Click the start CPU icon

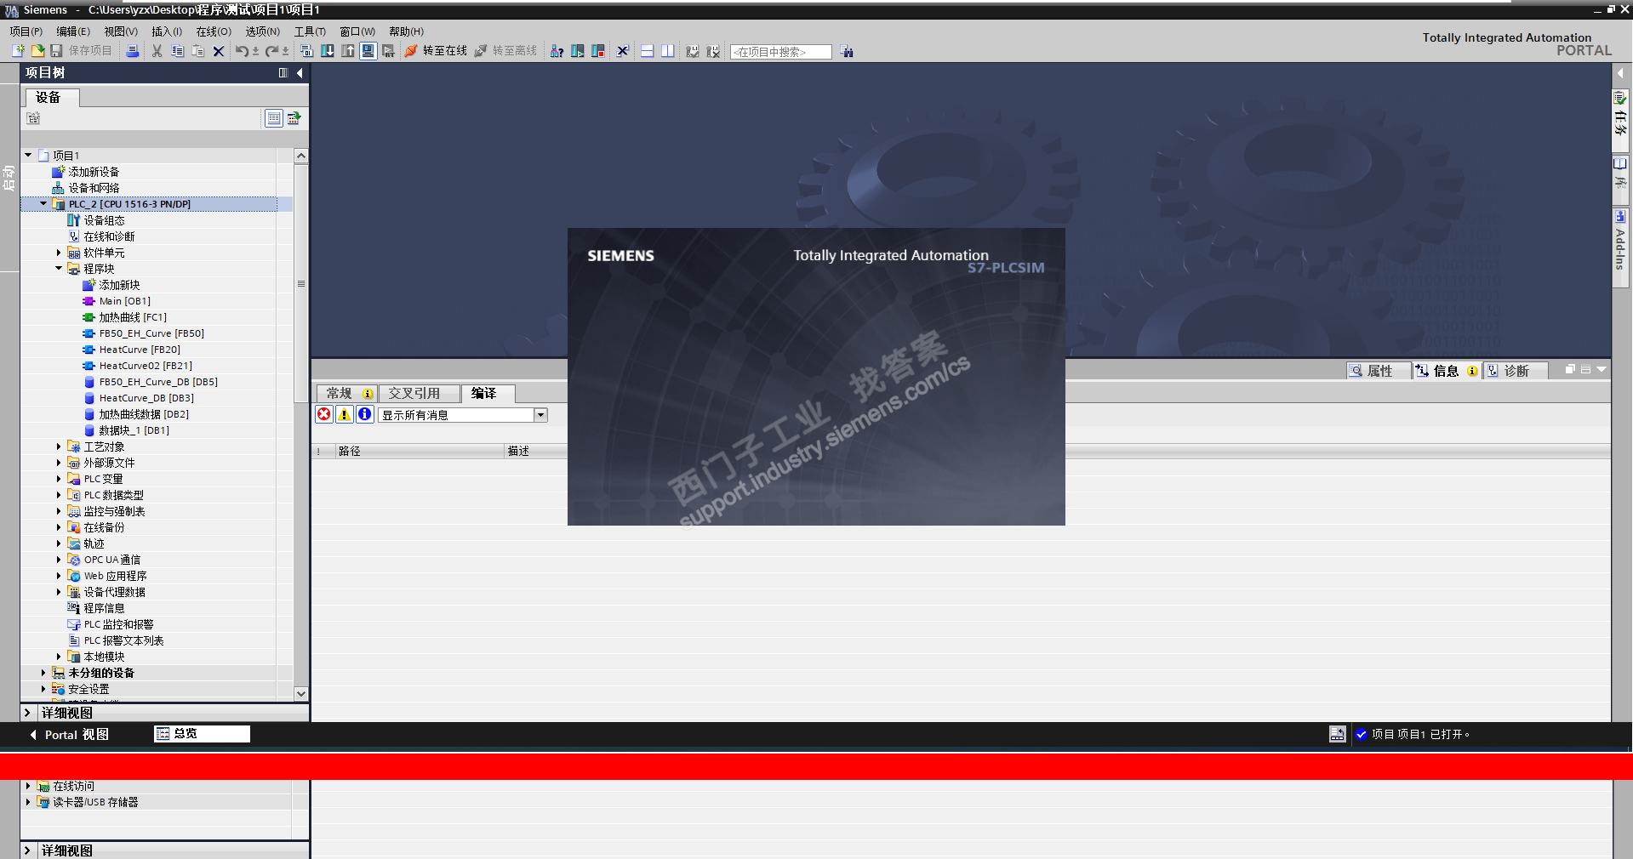[578, 51]
